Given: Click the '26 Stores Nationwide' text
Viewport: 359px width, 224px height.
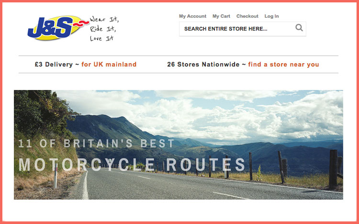Looking at the screenshot, I should 203,64.
